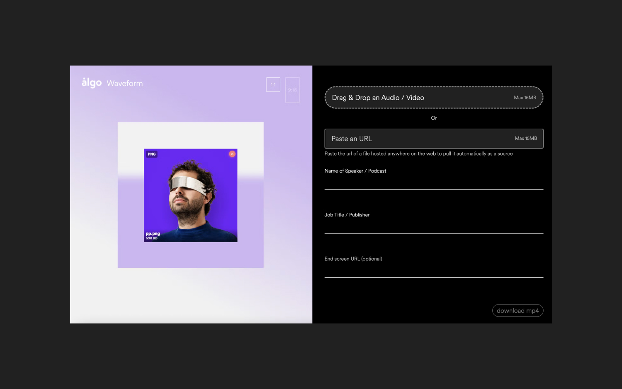The height and width of the screenshot is (389, 622).
Task: Open the Drag & Drop Audio / Video zone
Action: pos(434,97)
